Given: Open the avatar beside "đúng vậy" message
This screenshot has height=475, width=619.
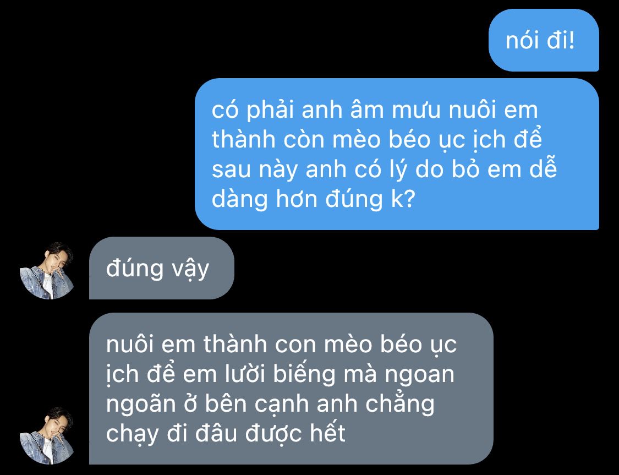Looking at the screenshot, I should (47, 271).
